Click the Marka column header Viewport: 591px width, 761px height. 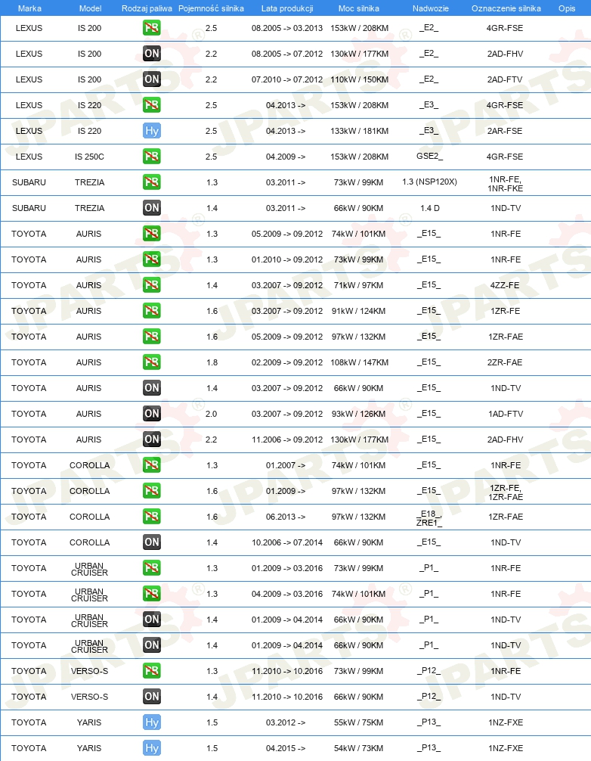(29, 8)
